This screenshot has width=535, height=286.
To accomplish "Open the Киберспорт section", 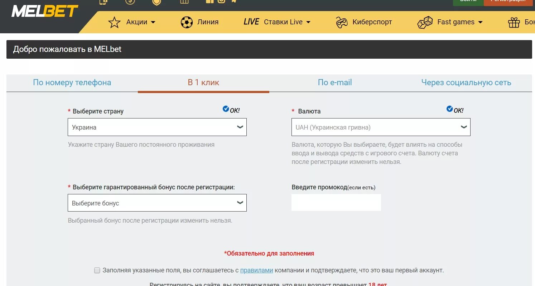I will point(372,22).
